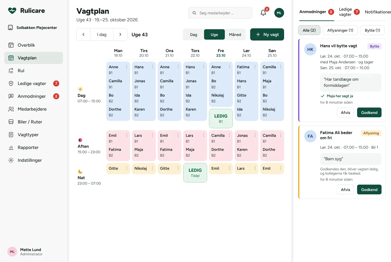Click the Medarbejdere people icon

(x=11, y=109)
